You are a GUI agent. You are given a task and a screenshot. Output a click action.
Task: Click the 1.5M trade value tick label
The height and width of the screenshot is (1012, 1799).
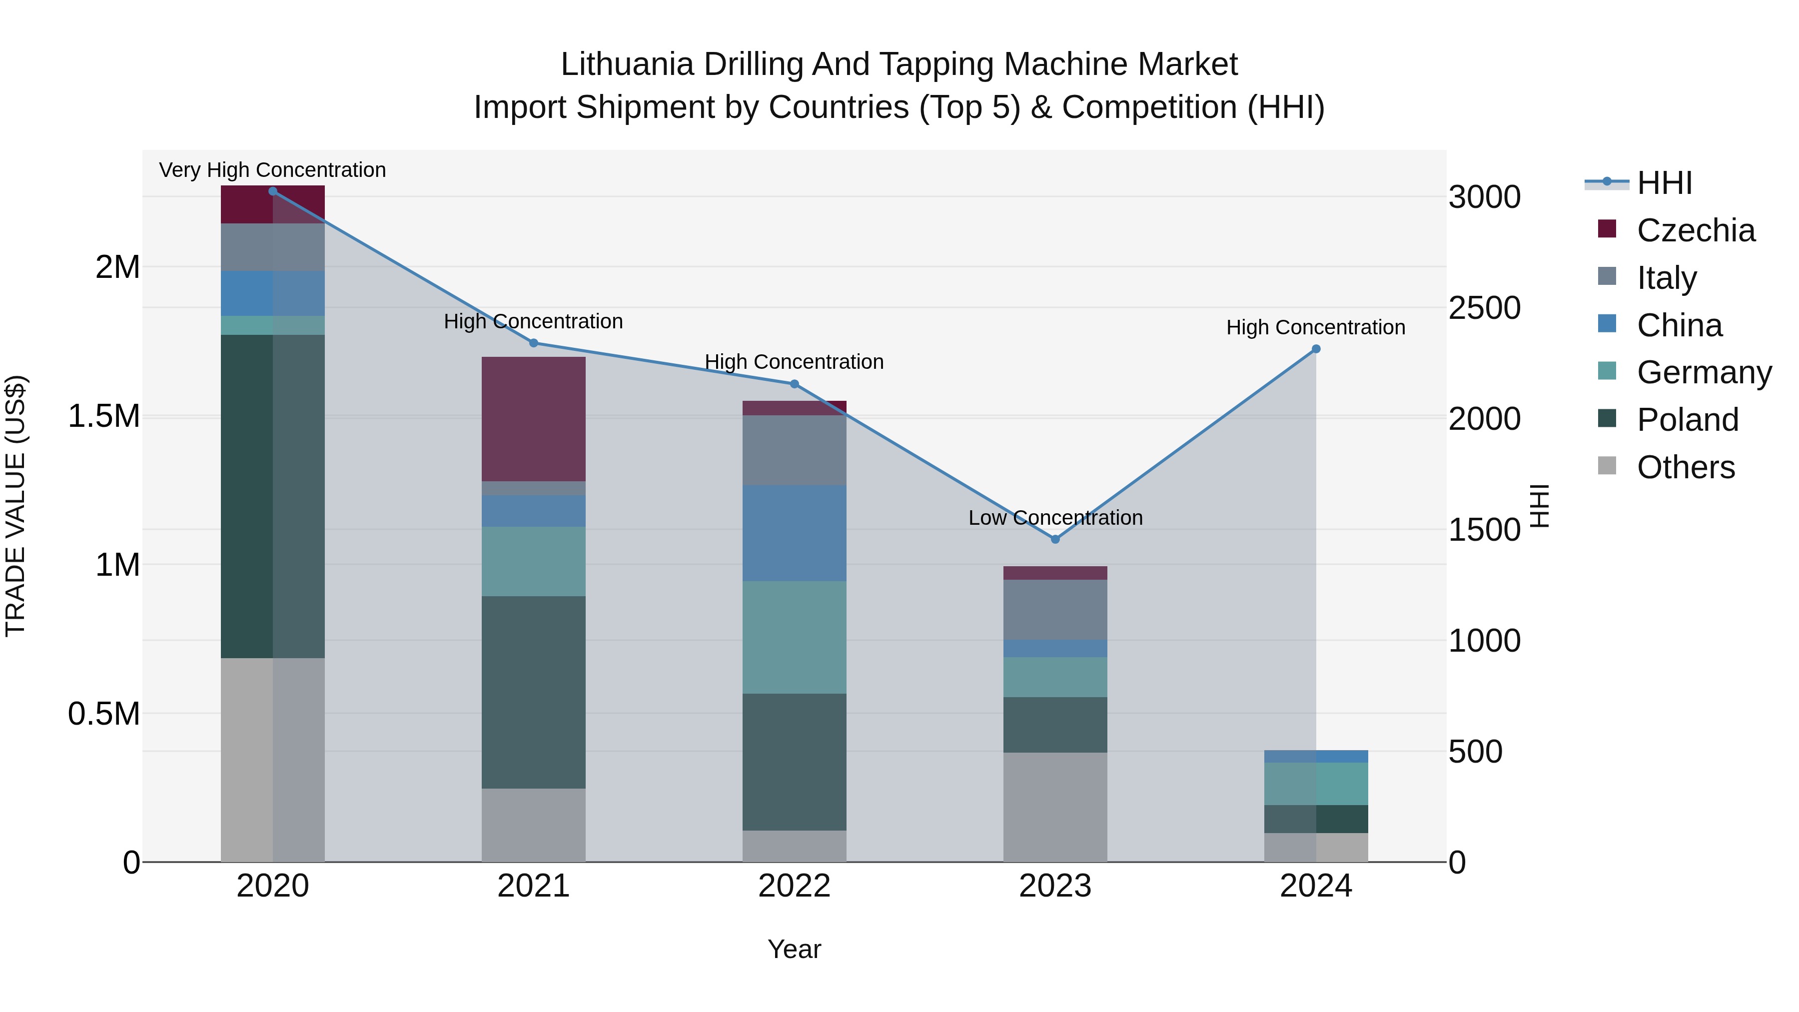point(104,416)
